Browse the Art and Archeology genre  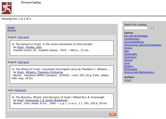coord(136,36)
